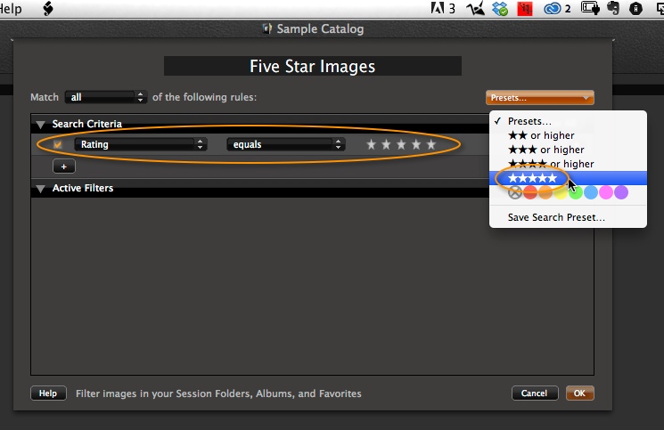Set rating to the first star
This screenshot has width=664, height=430.
coord(372,144)
